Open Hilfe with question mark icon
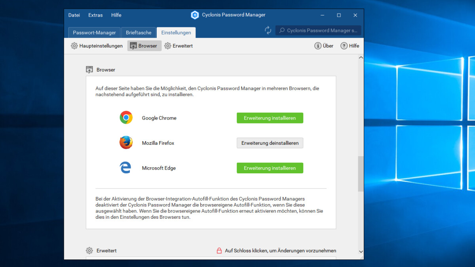Viewport: 475px width, 267px height. pos(350,46)
